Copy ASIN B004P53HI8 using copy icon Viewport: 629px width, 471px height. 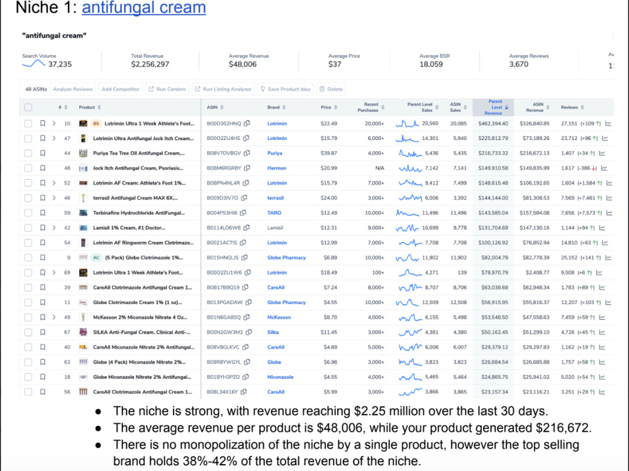pos(243,213)
